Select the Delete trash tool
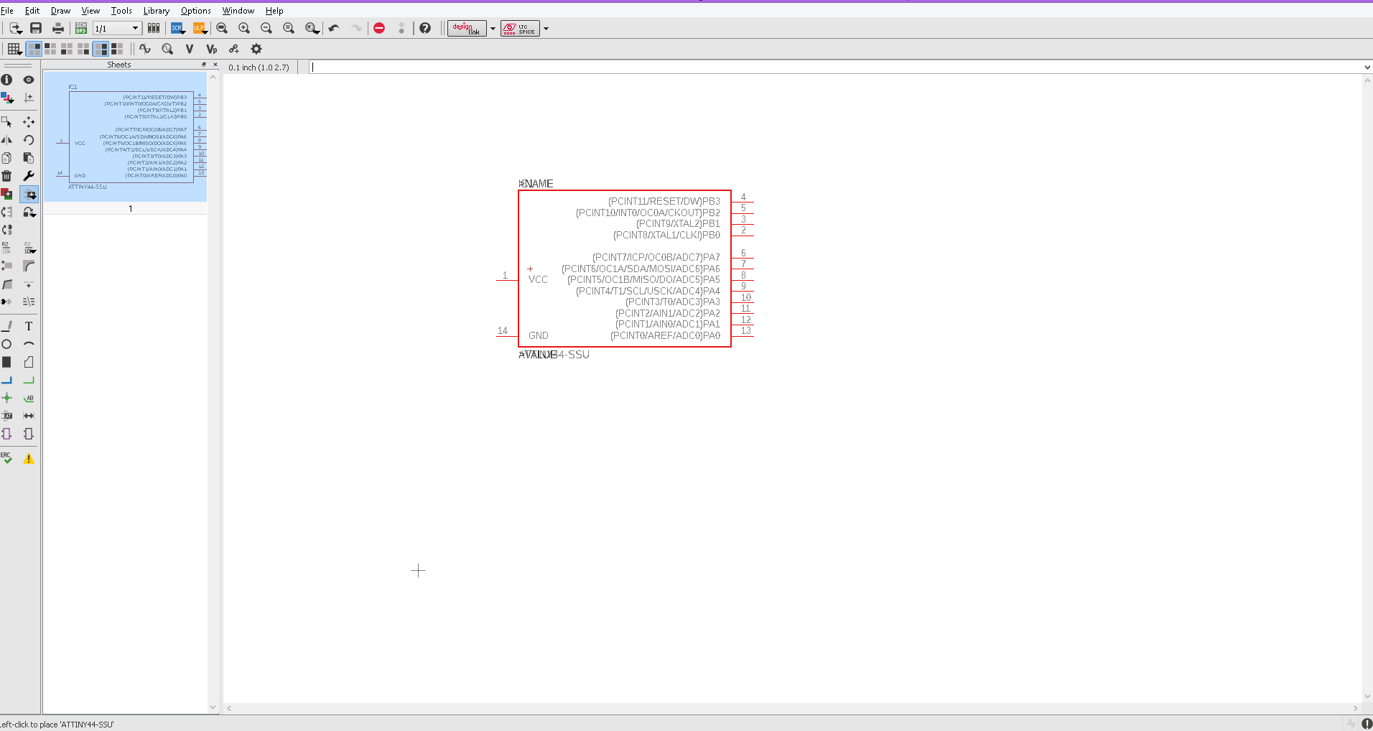Screen dimensions: 1373x731 point(7,176)
